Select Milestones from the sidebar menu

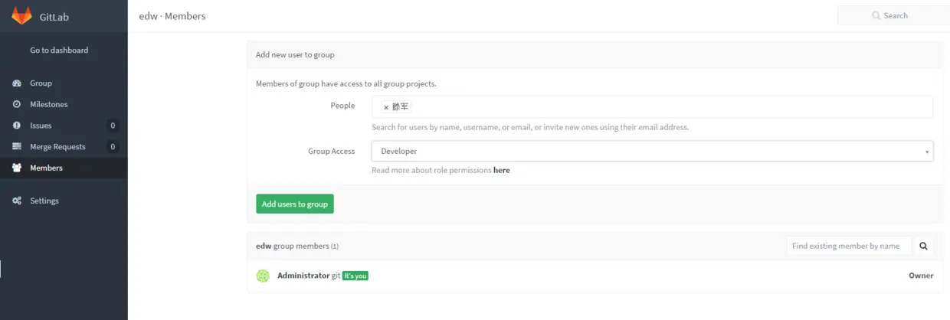(49, 104)
